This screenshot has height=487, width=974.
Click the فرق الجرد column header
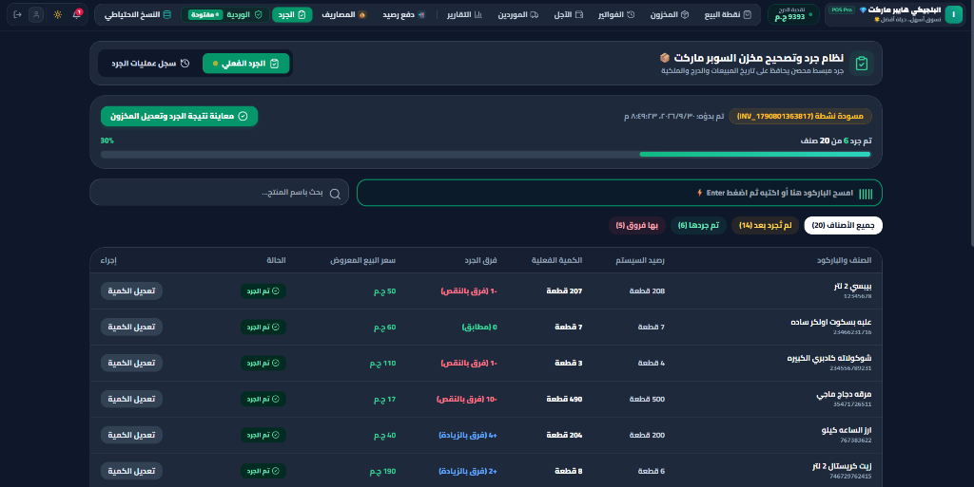coord(480,260)
